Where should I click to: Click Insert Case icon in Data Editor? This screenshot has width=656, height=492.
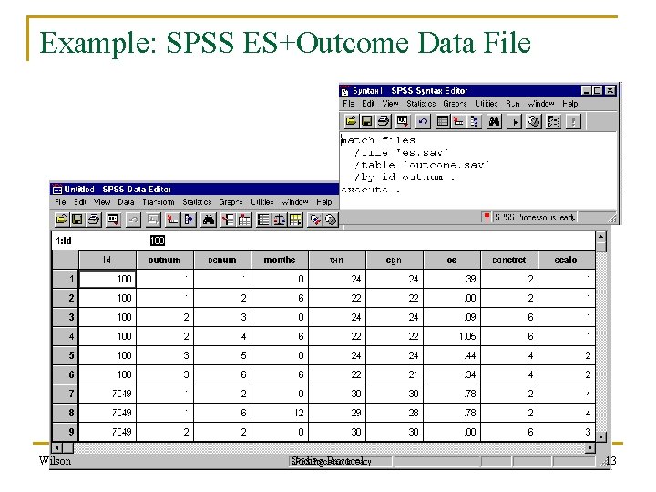pos(228,220)
